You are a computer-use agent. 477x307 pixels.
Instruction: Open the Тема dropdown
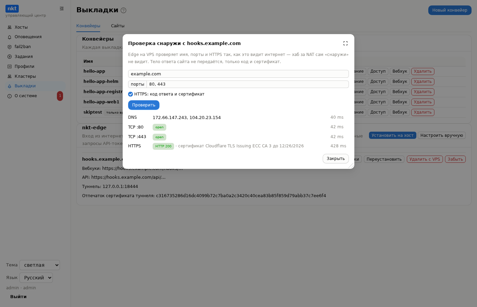tap(40, 265)
